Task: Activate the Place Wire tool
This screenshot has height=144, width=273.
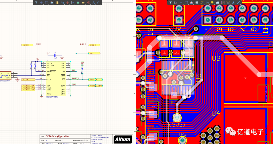Action: click(x=62, y=3)
